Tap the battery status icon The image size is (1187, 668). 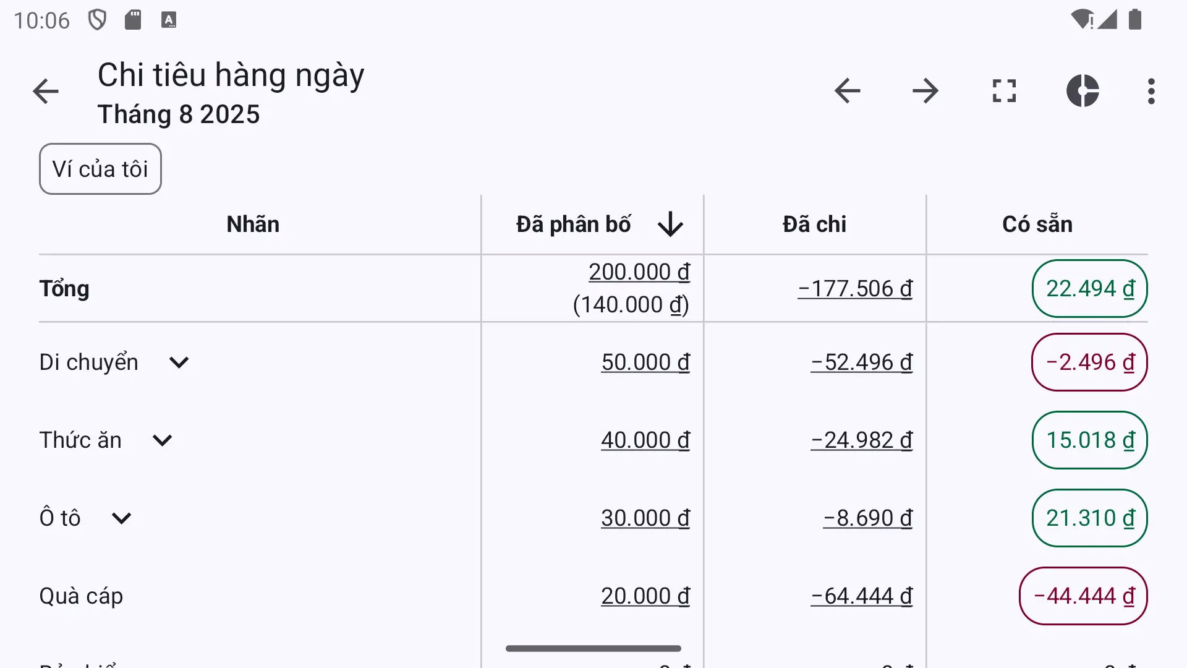(x=1135, y=20)
